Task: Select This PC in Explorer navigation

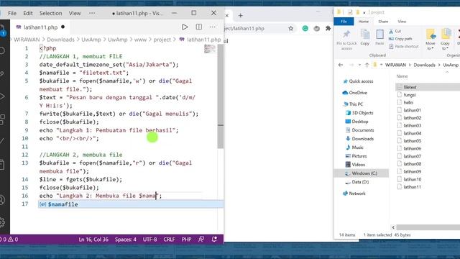Action: [x=353, y=104]
